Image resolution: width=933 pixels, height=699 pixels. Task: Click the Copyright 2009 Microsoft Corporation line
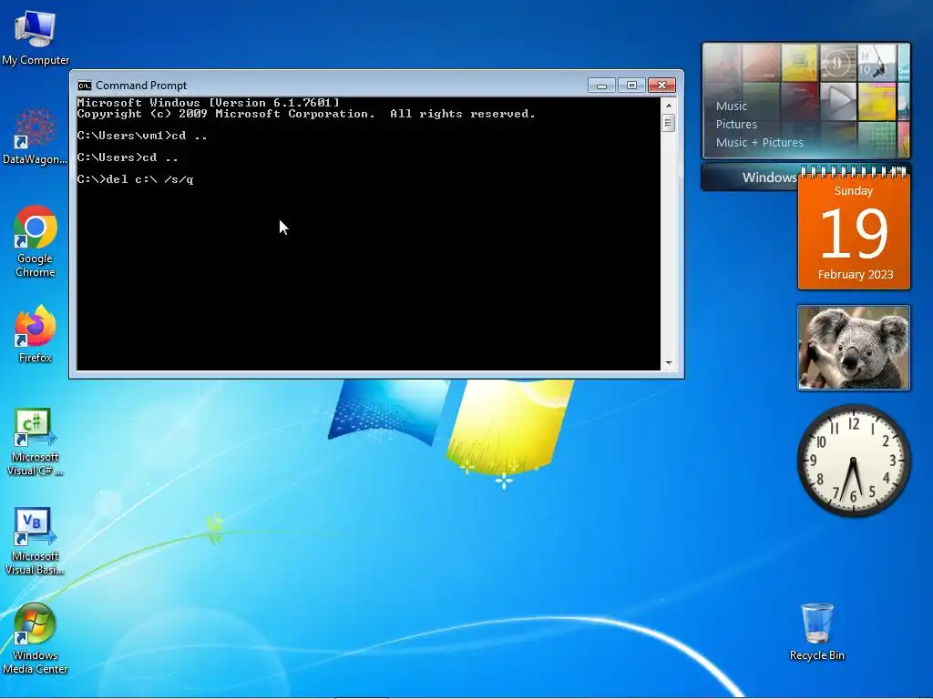[x=306, y=114]
